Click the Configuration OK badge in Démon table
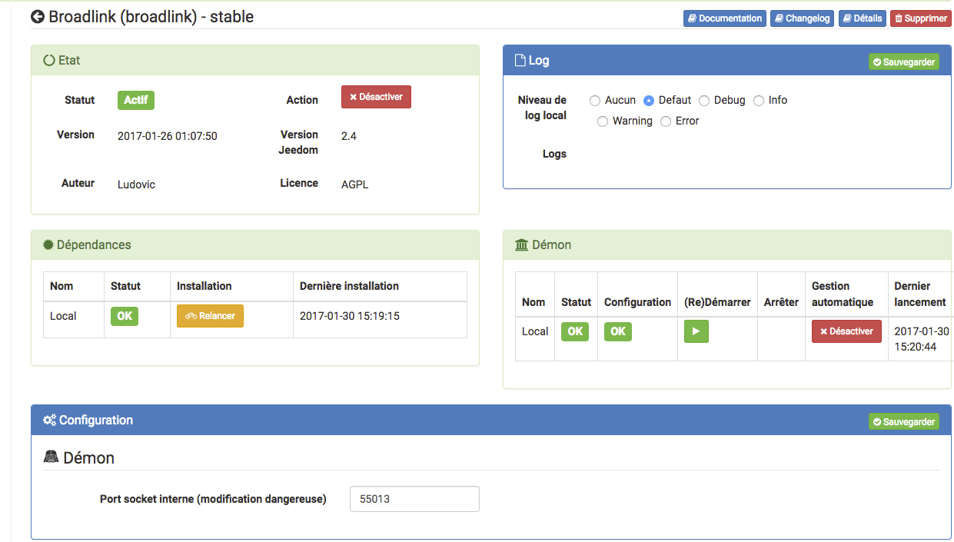Viewport: 954px width, 542px height. pyautogui.click(x=618, y=331)
